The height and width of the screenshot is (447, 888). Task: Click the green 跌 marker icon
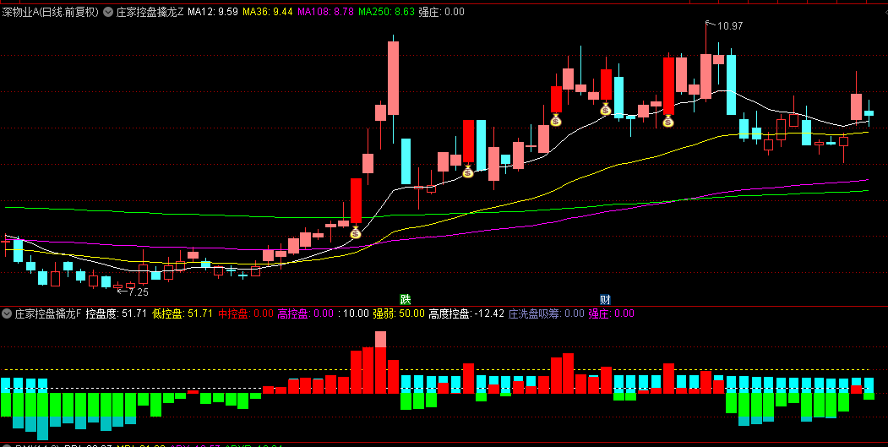coord(405,299)
